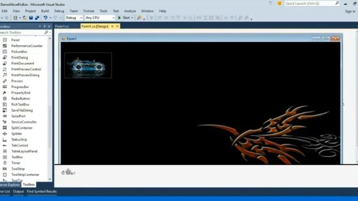358x201 pixels.
Task: Pick the SerialPort component icon
Action: click(x=5, y=116)
